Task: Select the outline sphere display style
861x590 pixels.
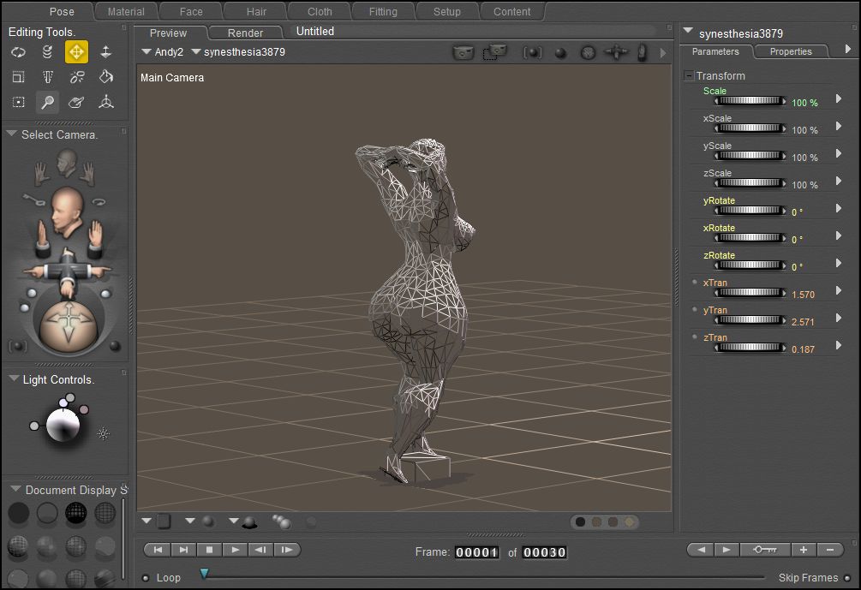Action: click(x=47, y=513)
